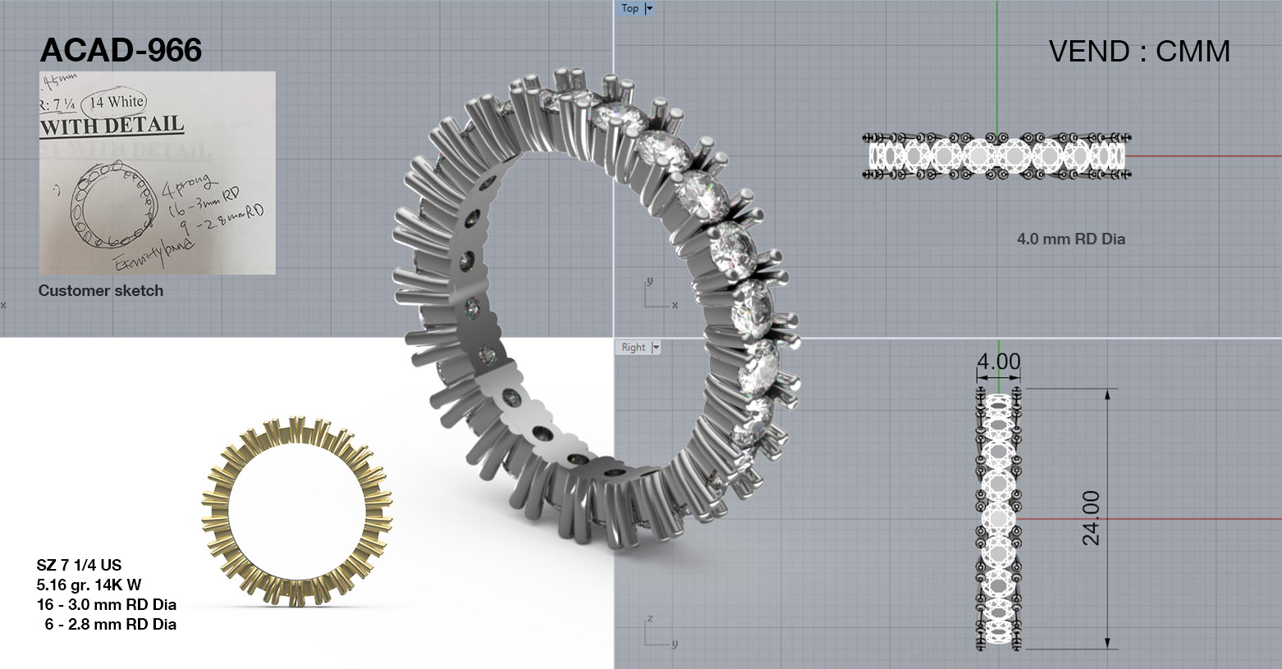Open the Right viewport dropdown arrow

[656, 348]
